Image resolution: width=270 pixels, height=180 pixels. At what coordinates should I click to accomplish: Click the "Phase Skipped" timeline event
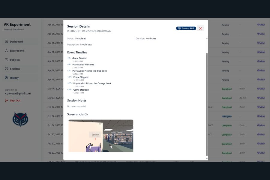(81, 77)
